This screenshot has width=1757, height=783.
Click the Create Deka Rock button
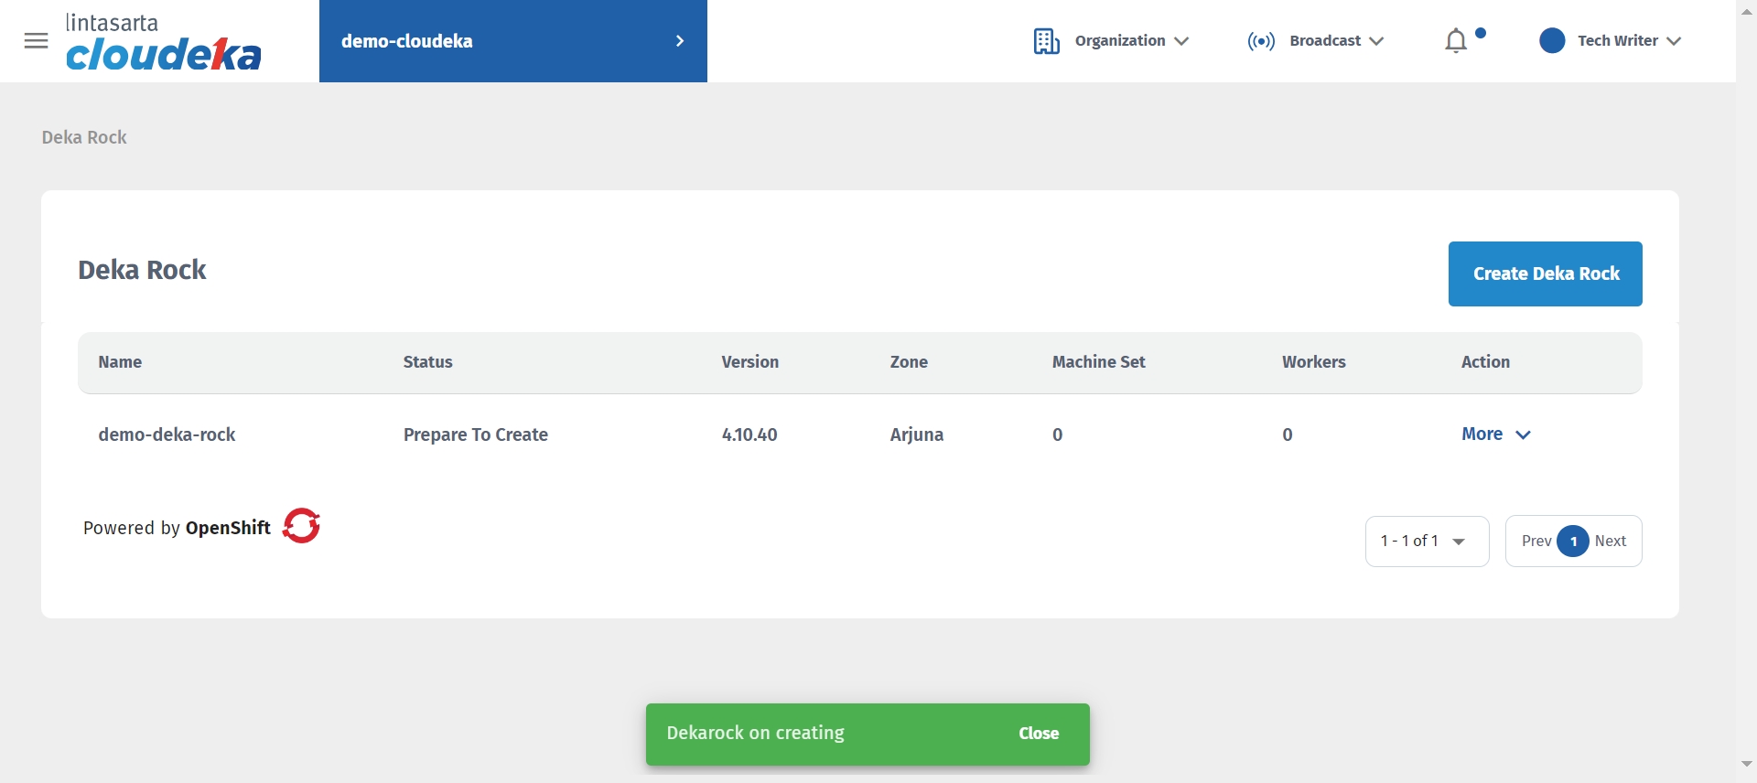tap(1545, 274)
